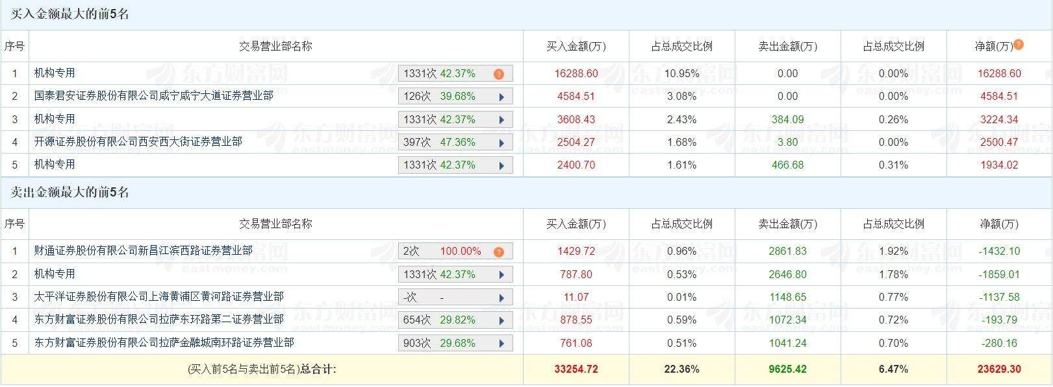
Task: Click the arrow icon in 太平洋证券 row
Action: pos(501,298)
